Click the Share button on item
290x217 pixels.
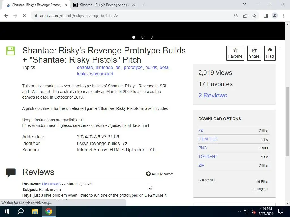pos(254,53)
